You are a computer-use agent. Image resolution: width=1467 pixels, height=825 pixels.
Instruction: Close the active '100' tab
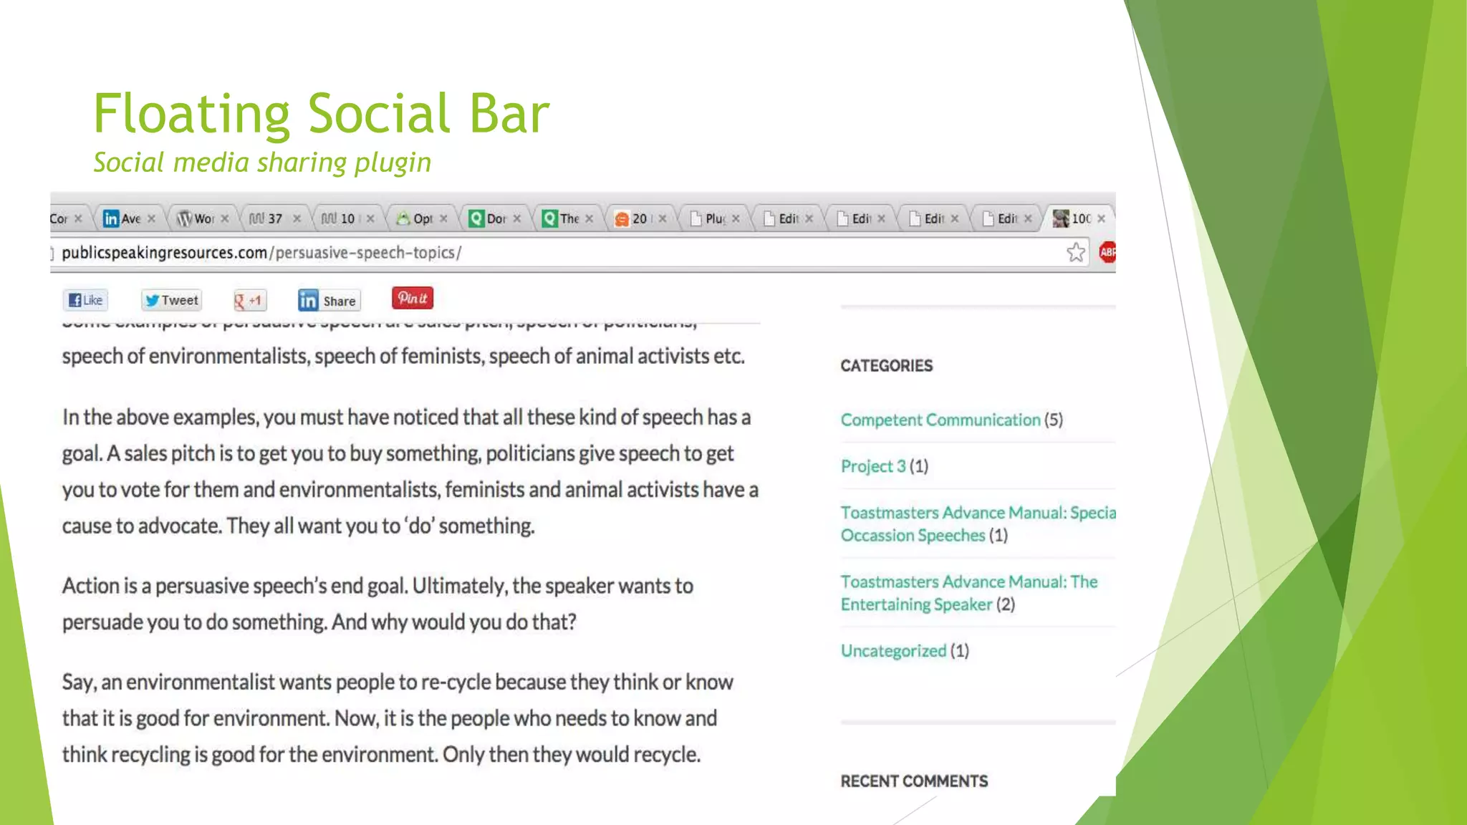coord(1102,218)
